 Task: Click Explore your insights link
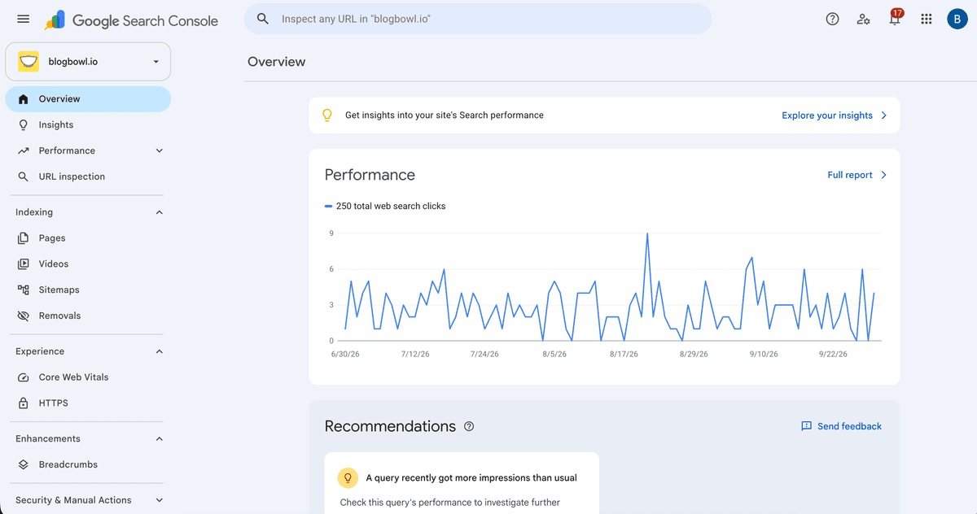pyautogui.click(x=827, y=115)
